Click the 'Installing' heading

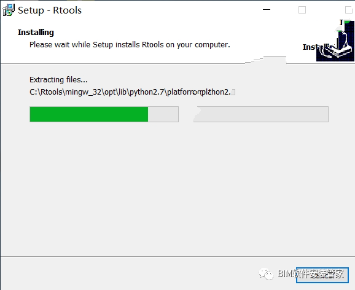coord(36,33)
